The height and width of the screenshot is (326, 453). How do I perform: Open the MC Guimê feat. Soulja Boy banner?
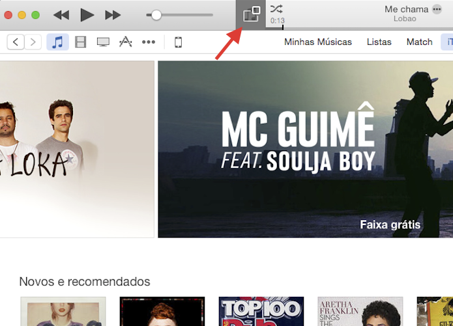coord(306,149)
